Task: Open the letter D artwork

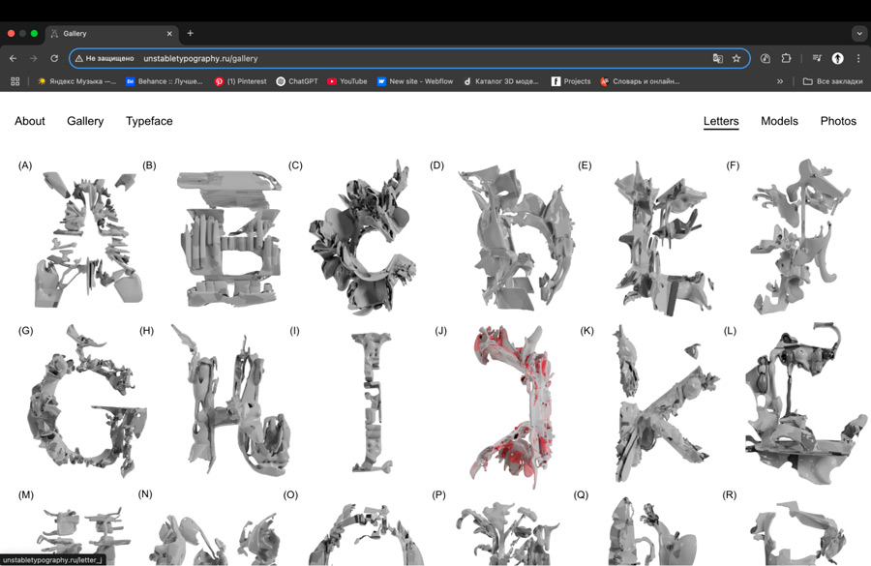Action: pos(516,238)
